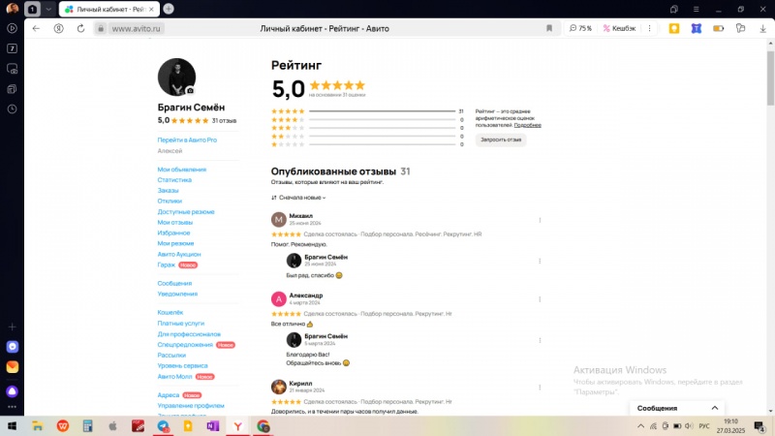Click the Запросить отзыв button
Viewport: 775px width, 436px height.
pos(501,140)
